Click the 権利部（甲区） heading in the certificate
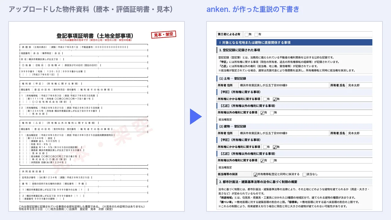This screenshot has height=220, width=391. coord(50,83)
